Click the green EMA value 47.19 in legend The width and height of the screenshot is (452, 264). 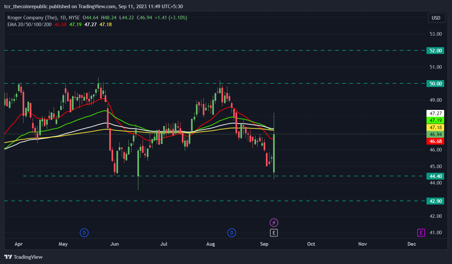point(76,24)
